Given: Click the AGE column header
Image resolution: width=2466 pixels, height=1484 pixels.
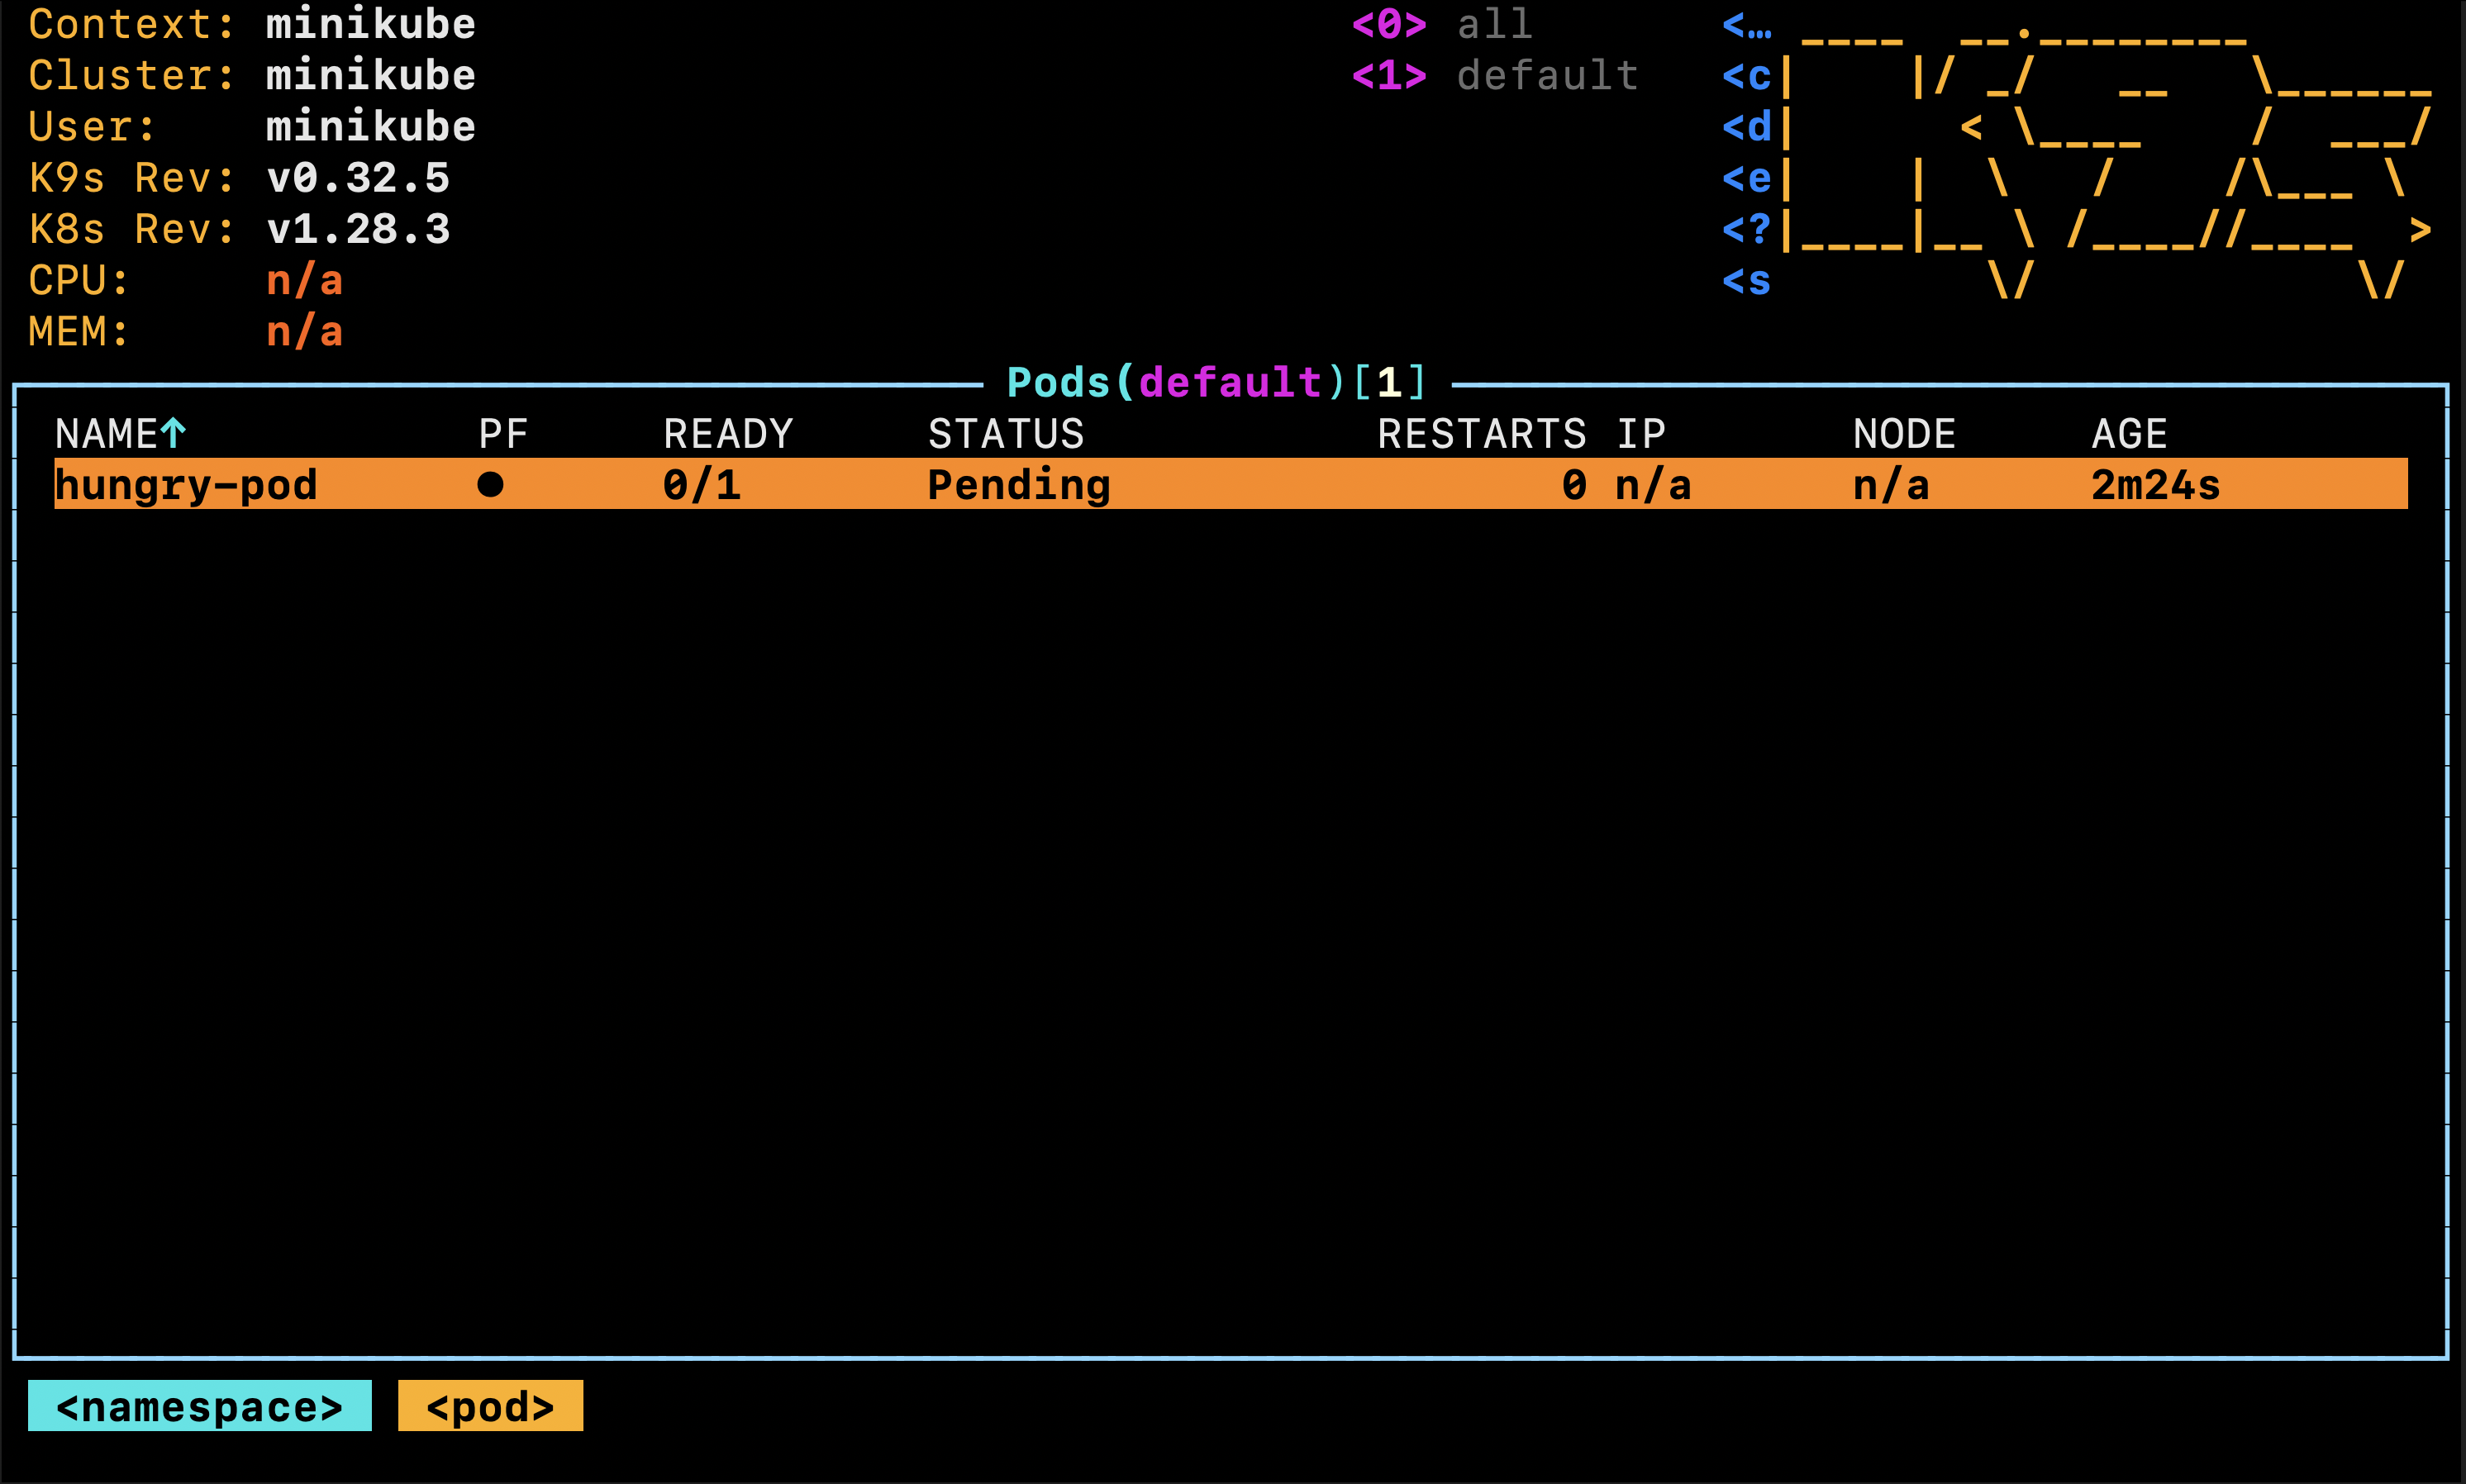Looking at the screenshot, I should click(x=2129, y=434).
